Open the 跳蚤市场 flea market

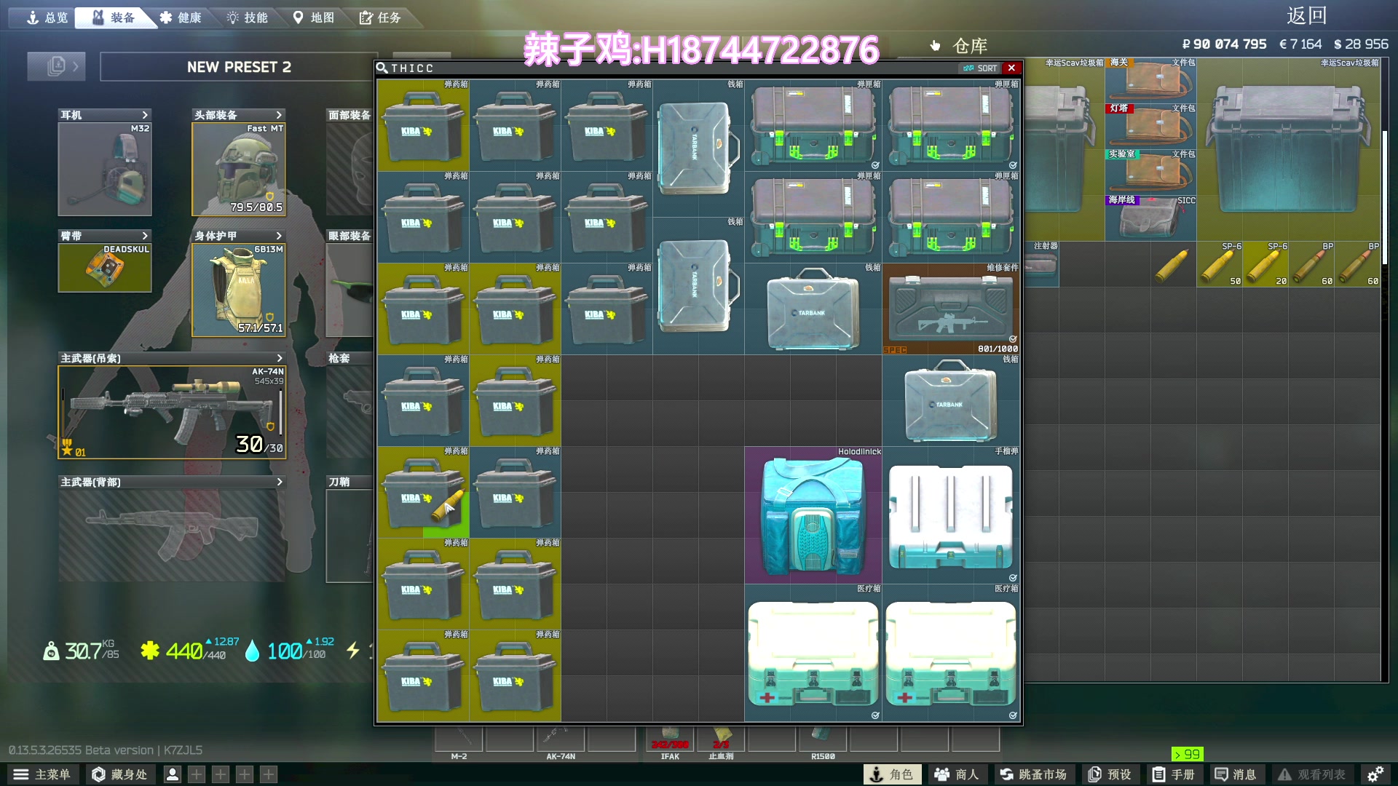pyautogui.click(x=1033, y=774)
